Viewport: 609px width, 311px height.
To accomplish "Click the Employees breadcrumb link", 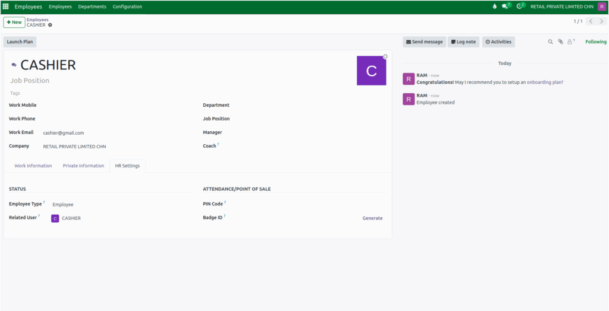I will click(x=37, y=20).
